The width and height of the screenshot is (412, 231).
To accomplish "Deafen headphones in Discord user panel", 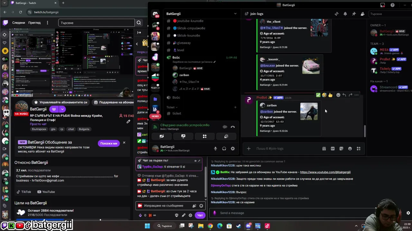I will click(224, 149).
